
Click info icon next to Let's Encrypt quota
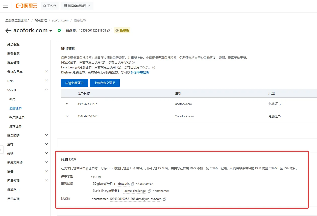pos(154,68)
